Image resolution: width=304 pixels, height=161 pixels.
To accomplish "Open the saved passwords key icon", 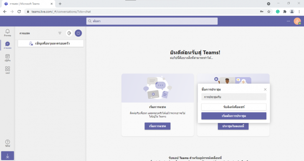I will click(262, 12).
